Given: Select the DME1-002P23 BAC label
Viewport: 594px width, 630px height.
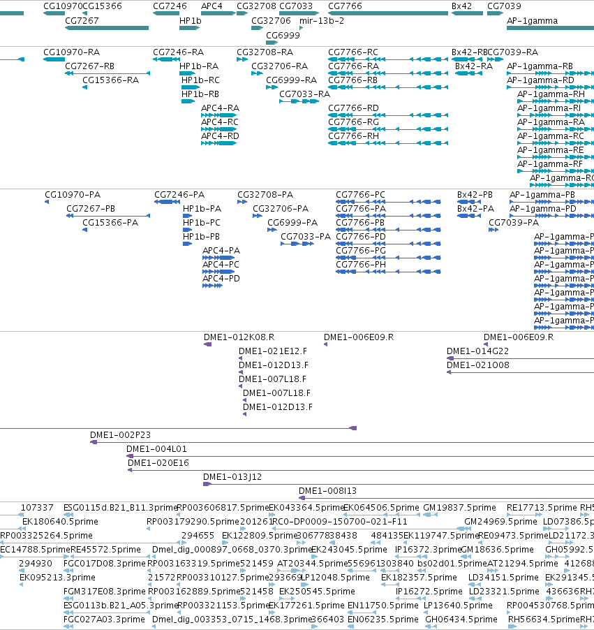Looking at the screenshot, I should click(x=121, y=435).
